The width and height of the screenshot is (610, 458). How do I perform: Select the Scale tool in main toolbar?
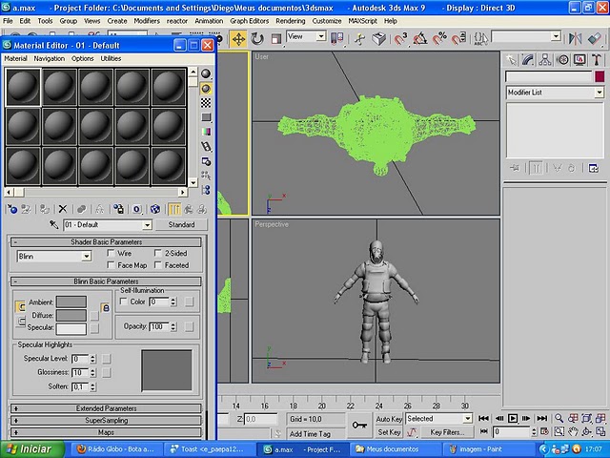coord(275,39)
